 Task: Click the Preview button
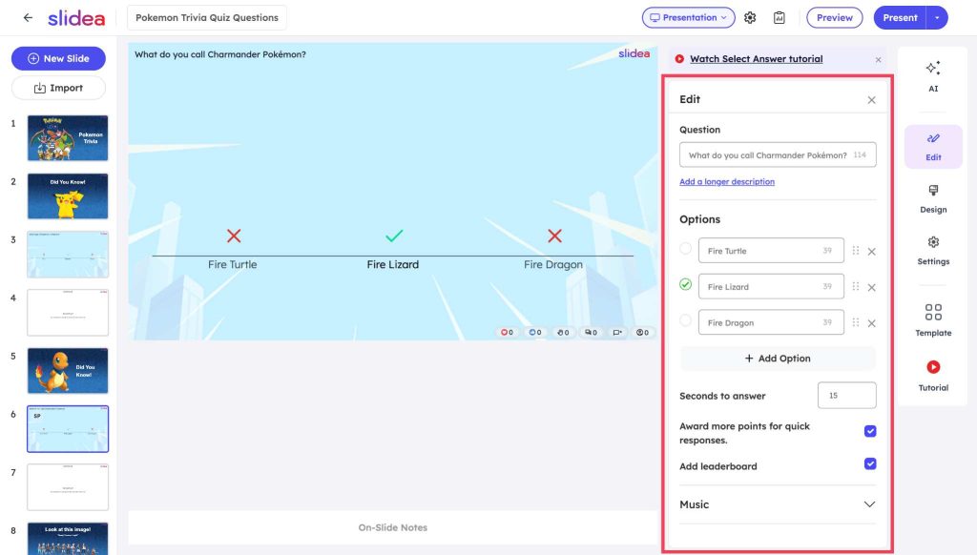pyautogui.click(x=834, y=17)
